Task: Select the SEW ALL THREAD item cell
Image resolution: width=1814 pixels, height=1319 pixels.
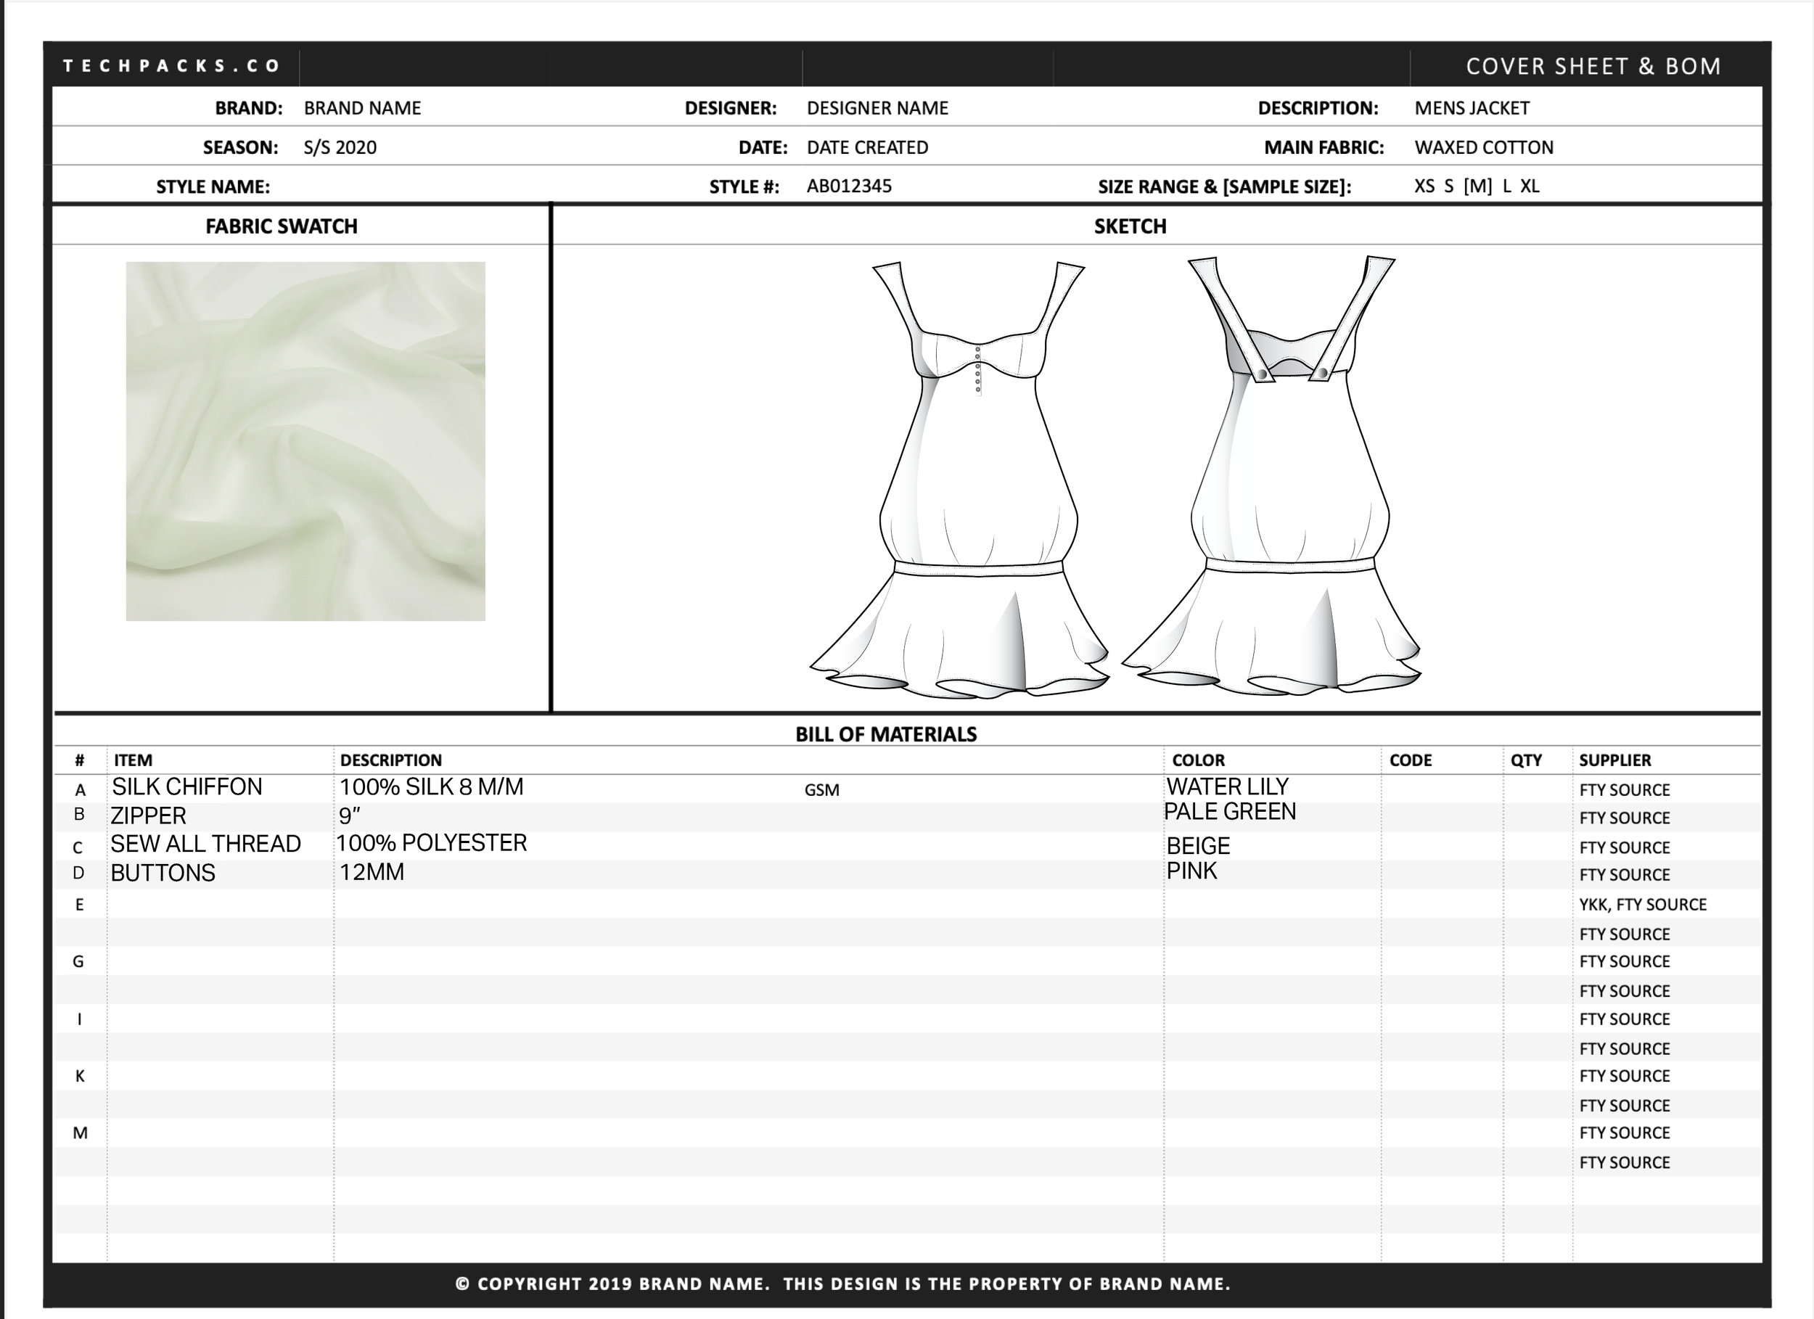Action: pyautogui.click(x=205, y=844)
